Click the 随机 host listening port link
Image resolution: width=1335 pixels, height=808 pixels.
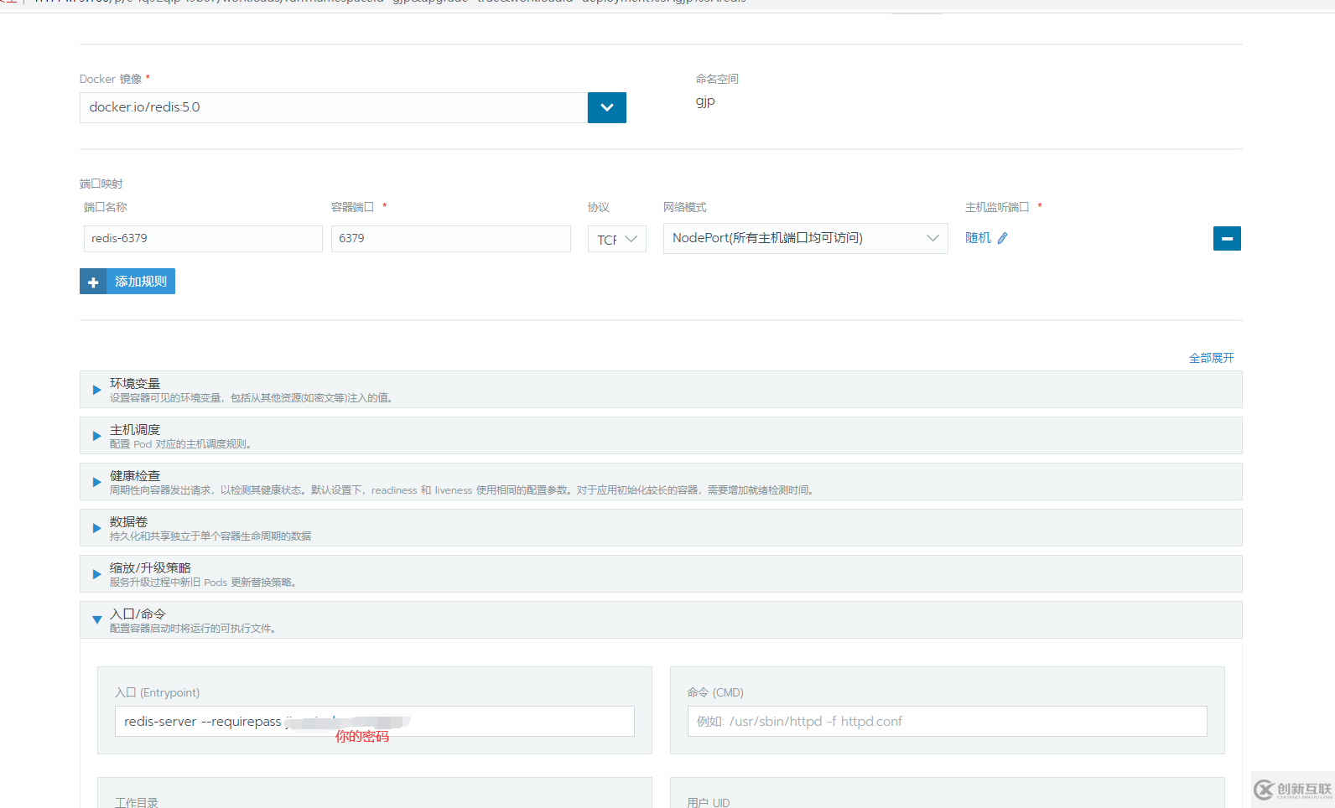978,238
